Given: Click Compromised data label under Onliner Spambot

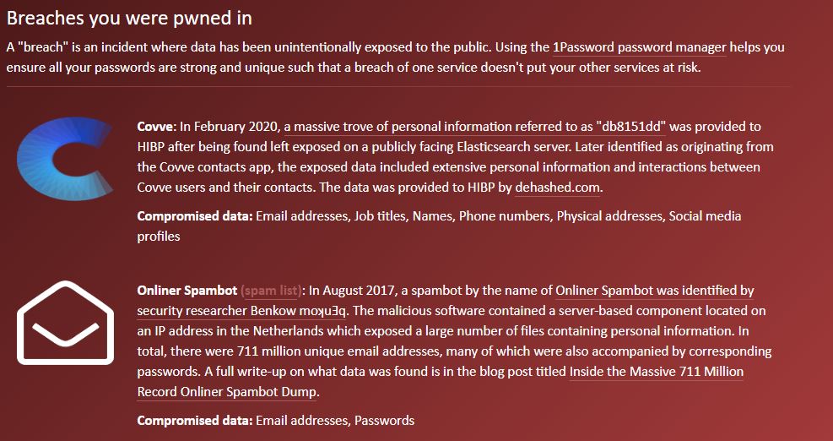Looking at the screenshot, I should 195,421.
